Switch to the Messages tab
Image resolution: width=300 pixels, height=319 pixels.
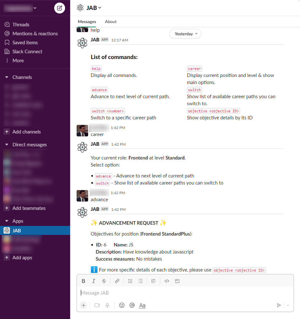coord(87,22)
